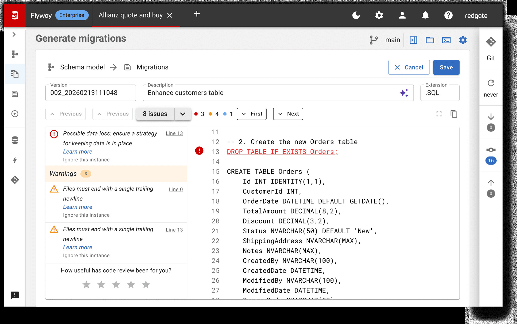Edit the Version input field
The height and width of the screenshot is (324, 517).
click(x=91, y=93)
